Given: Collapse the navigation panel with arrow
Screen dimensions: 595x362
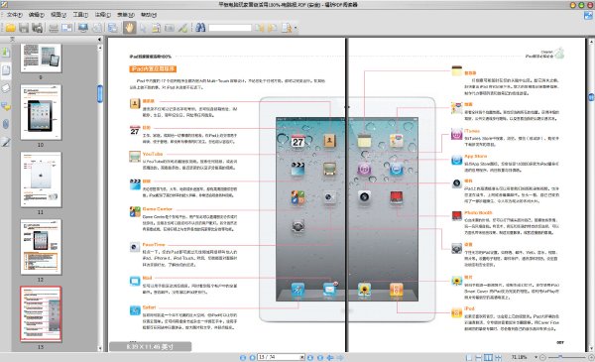Looking at the screenshot, I should tap(100, 39).
